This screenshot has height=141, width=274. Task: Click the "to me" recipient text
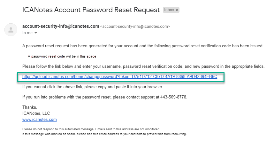coord(27,33)
